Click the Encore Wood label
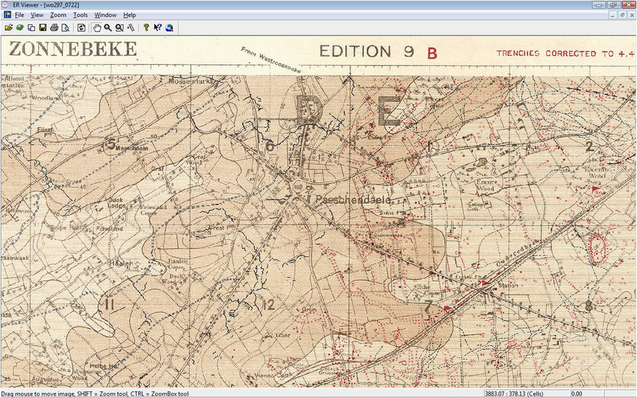 tap(487, 185)
